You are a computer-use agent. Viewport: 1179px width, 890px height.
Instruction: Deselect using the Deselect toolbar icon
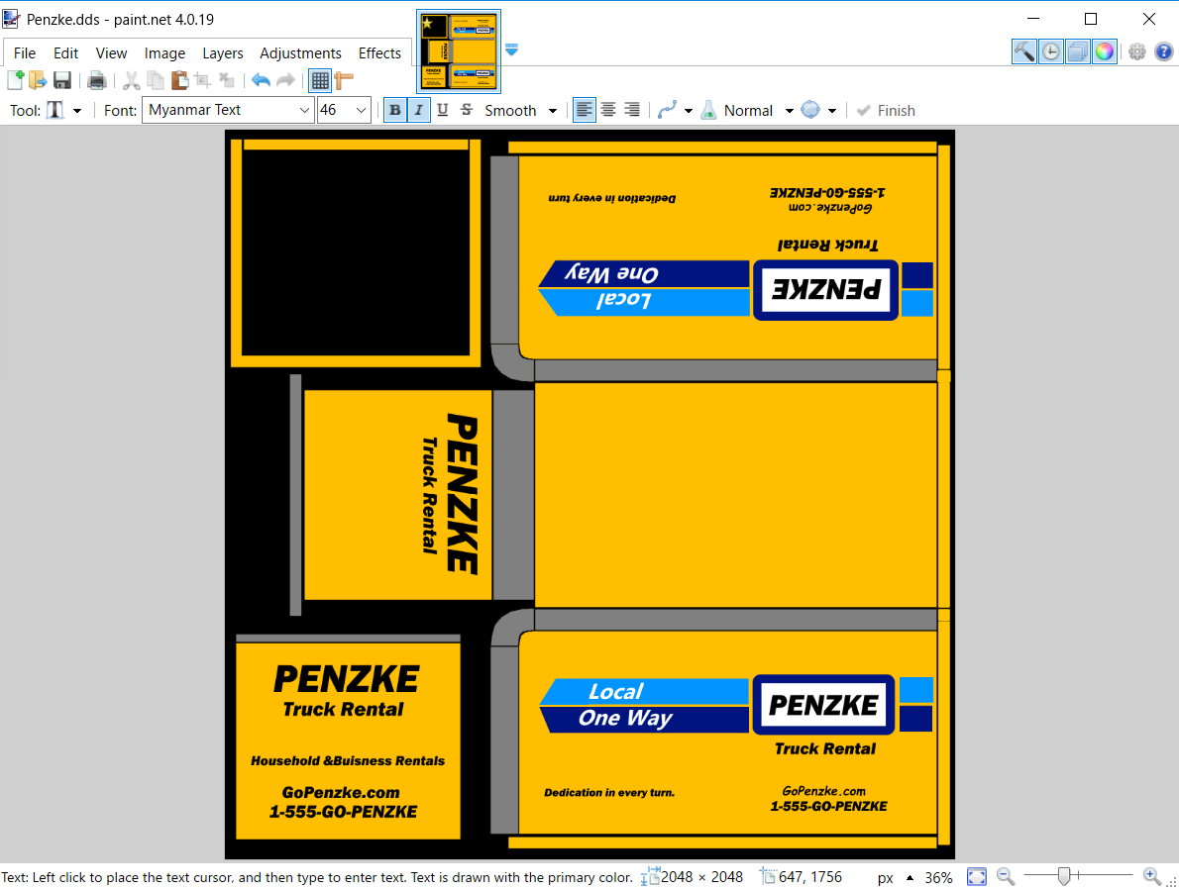226,79
